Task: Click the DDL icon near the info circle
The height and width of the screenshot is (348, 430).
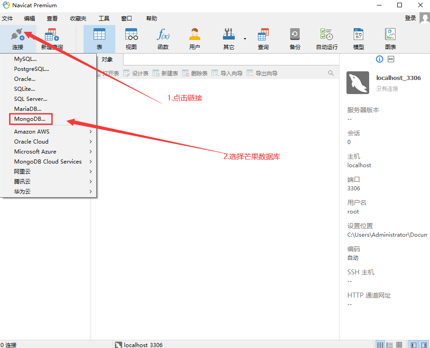Action: (x=391, y=59)
